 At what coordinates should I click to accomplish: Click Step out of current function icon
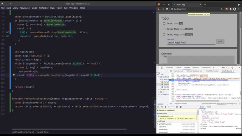[169, 107]
